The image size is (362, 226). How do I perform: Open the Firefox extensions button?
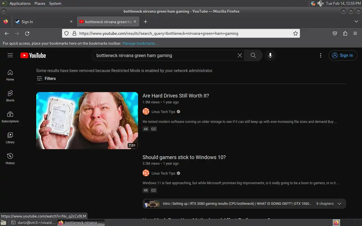(345, 33)
